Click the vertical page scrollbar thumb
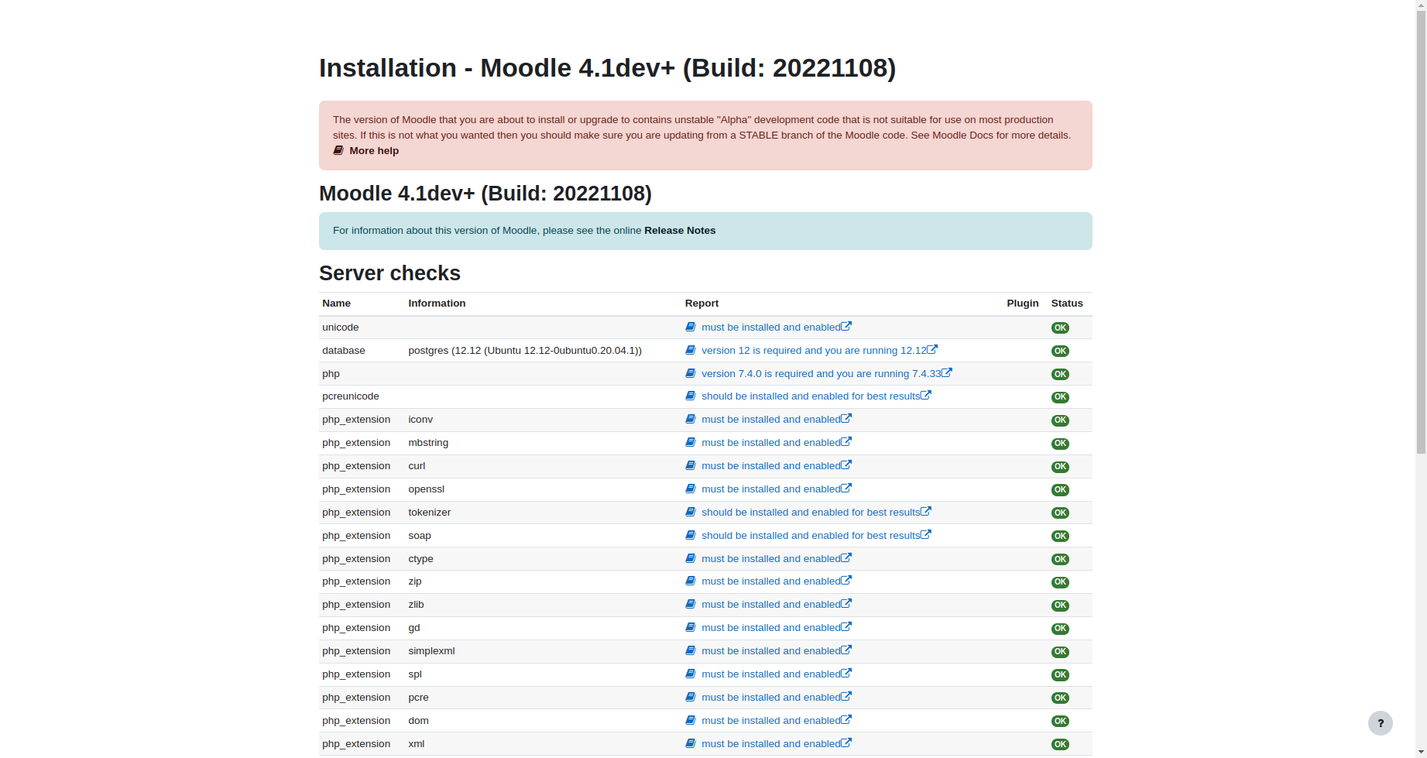Screen dimensions: 1427x758 click(x=1421, y=232)
